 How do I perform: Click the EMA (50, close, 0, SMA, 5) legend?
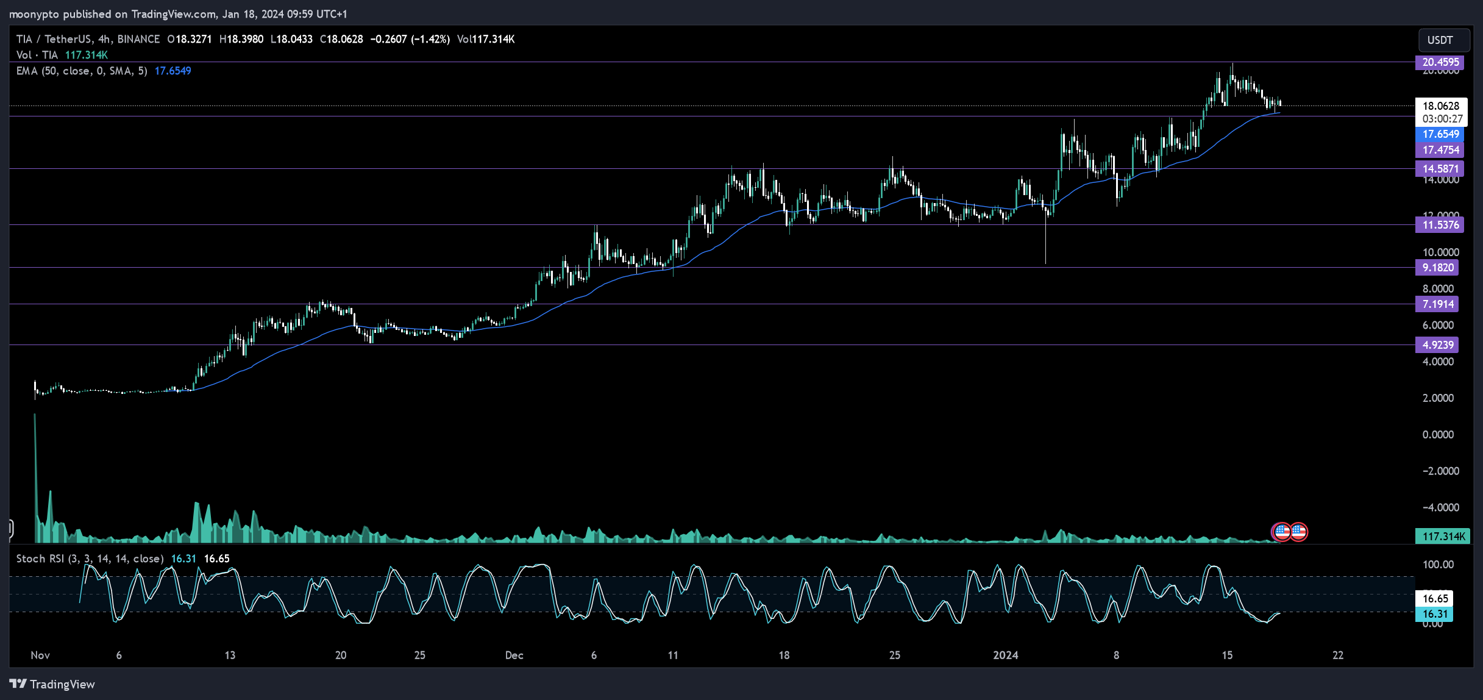[x=82, y=71]
